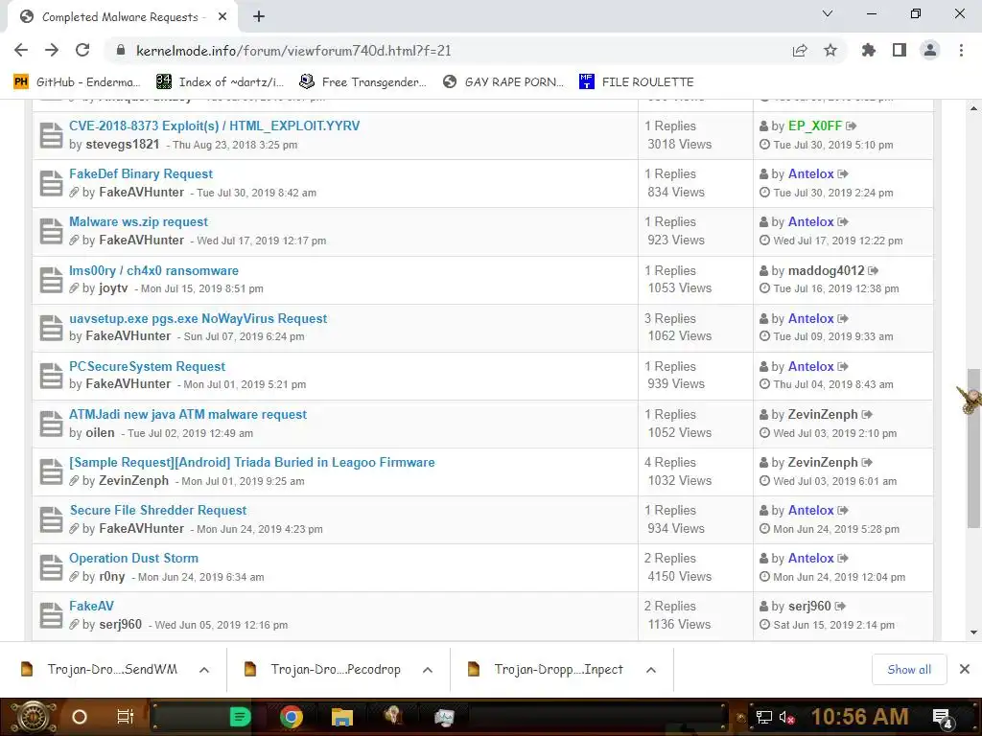The width and height of the screenshot is (982, 736).
Task: Open File Explorer from taskbar
Action: 342,717
